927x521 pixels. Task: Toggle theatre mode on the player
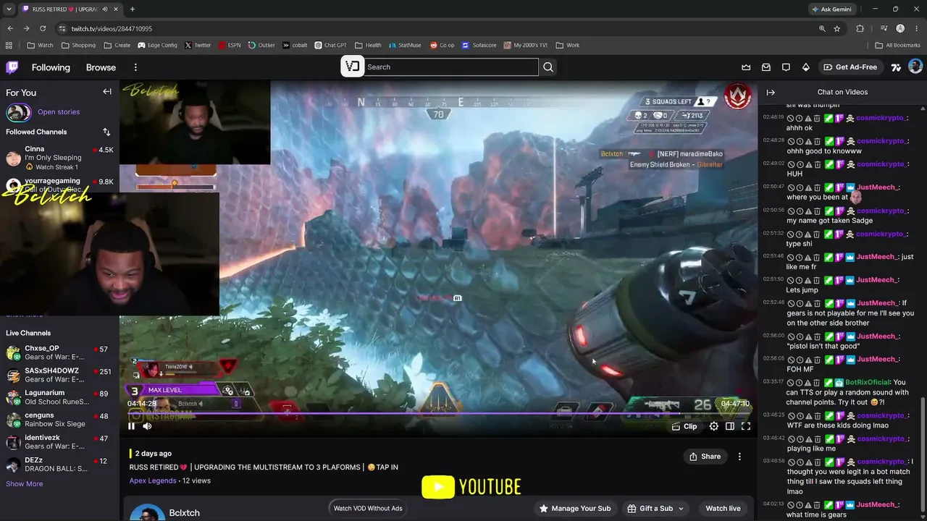click(x=730, y=426)
